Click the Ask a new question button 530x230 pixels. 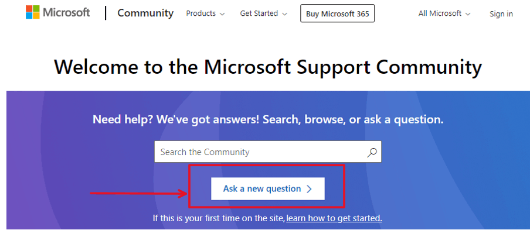268,188
